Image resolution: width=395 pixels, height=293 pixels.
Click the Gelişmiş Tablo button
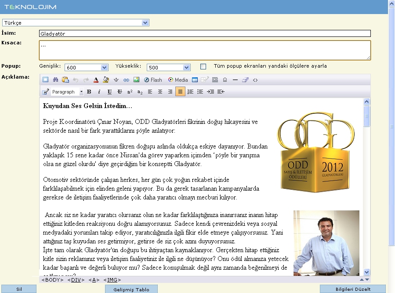[131, 289]
